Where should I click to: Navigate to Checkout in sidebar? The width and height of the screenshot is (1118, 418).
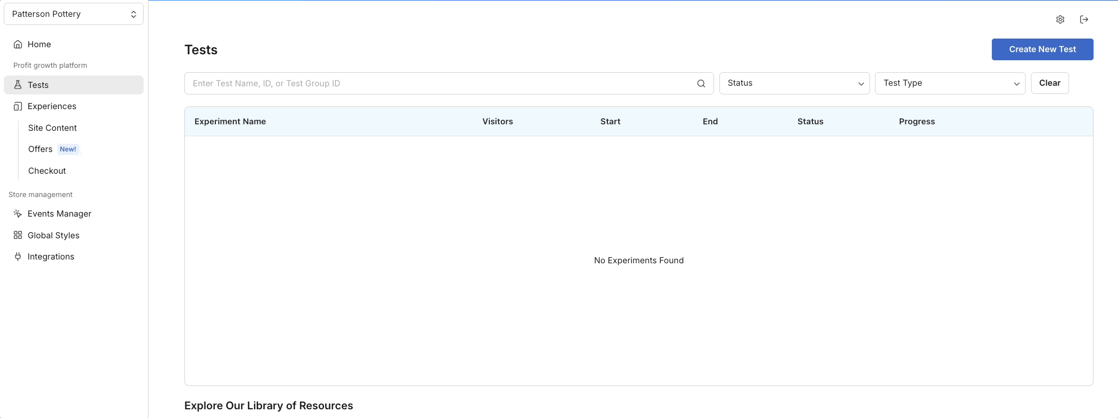pos(47,171)
